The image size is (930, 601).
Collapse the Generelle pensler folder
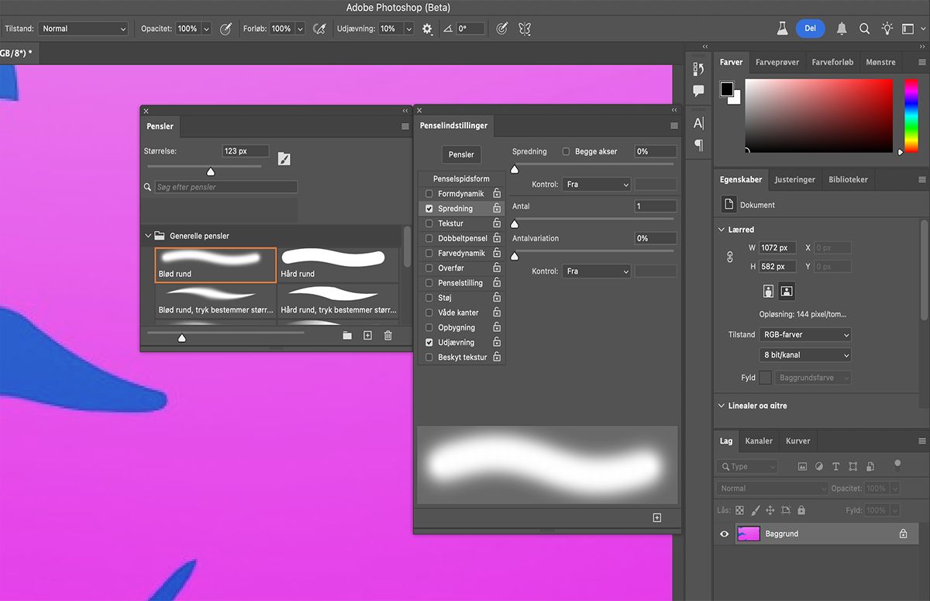tap(148, 236)
